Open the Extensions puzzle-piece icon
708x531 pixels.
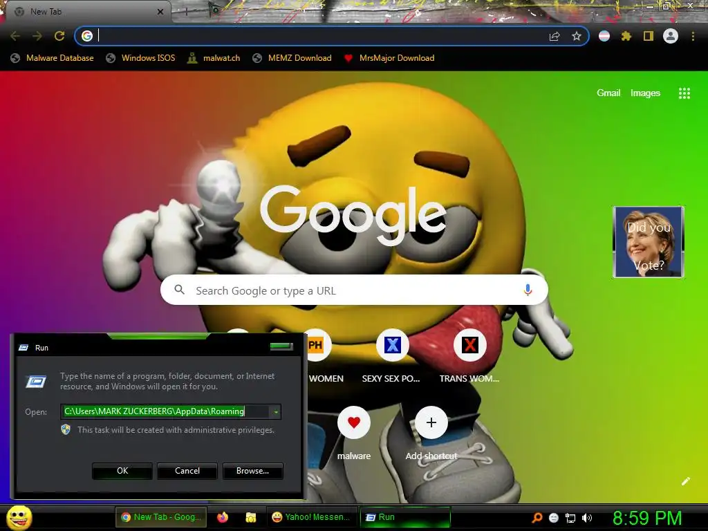626,36
